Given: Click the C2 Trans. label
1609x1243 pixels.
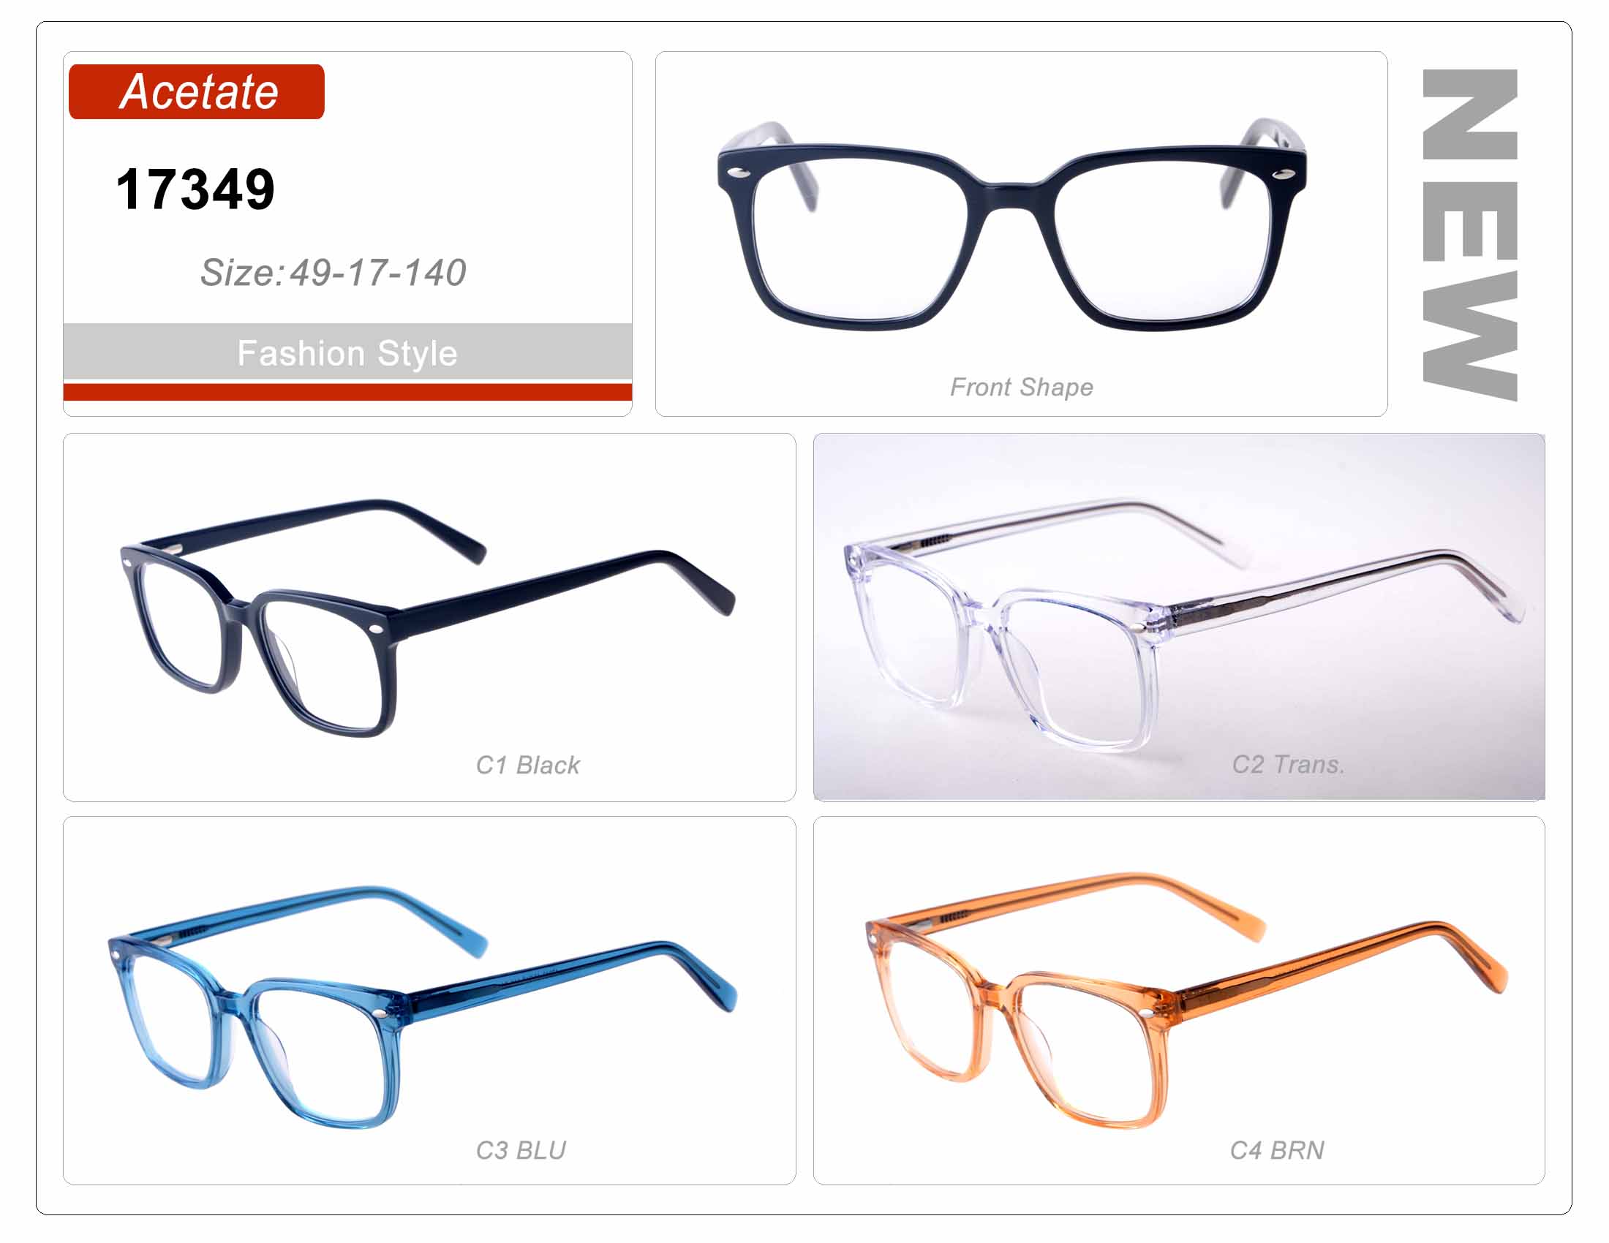Looking at the screenshot, I should pos(1288,765).
